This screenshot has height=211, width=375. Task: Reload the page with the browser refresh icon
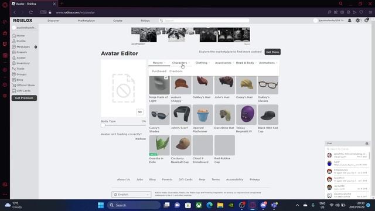[x=31, y=12]
